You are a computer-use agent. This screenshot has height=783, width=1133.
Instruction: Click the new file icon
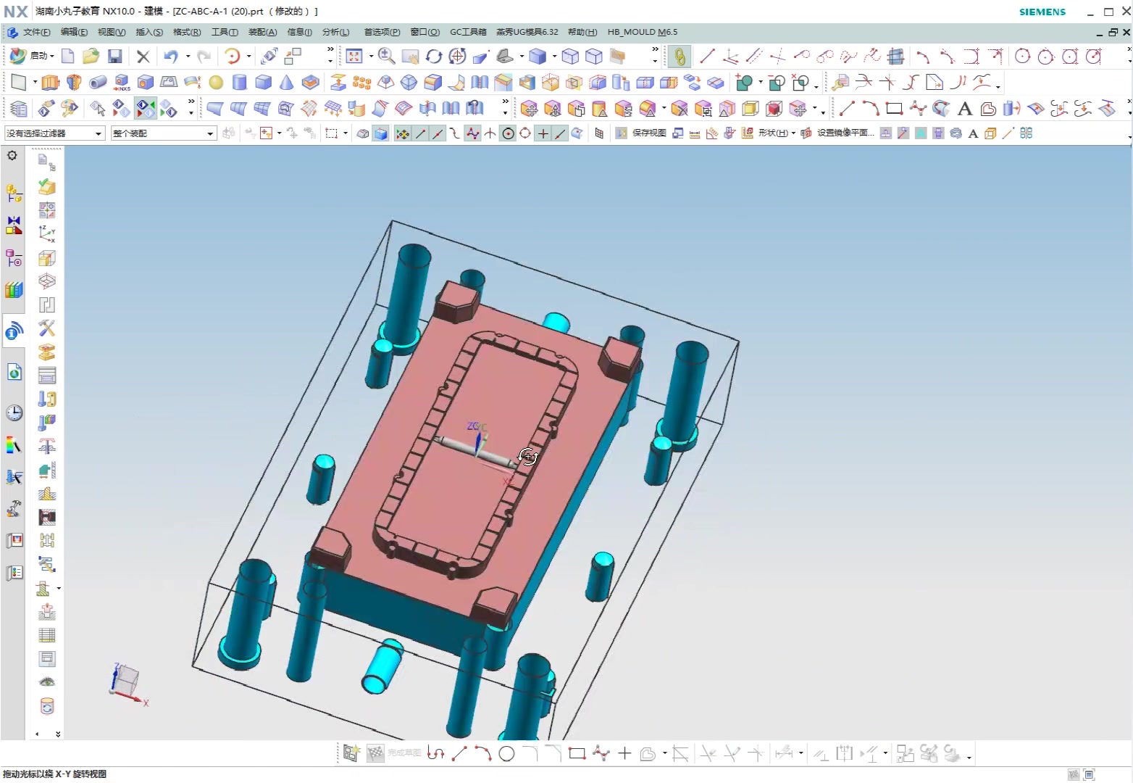pos(68,56)
